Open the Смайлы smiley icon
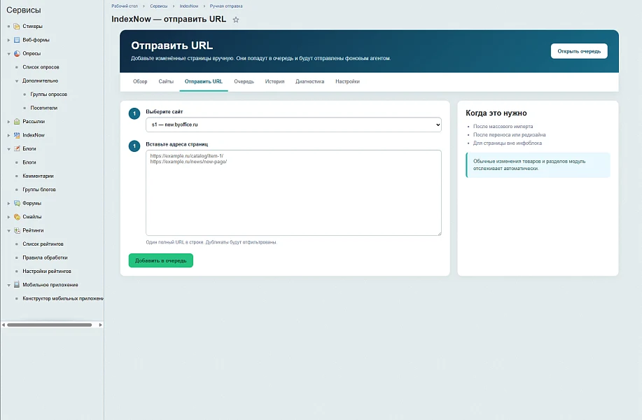The image size is (642, 420). pyautogui.click(x=17, y=216)
